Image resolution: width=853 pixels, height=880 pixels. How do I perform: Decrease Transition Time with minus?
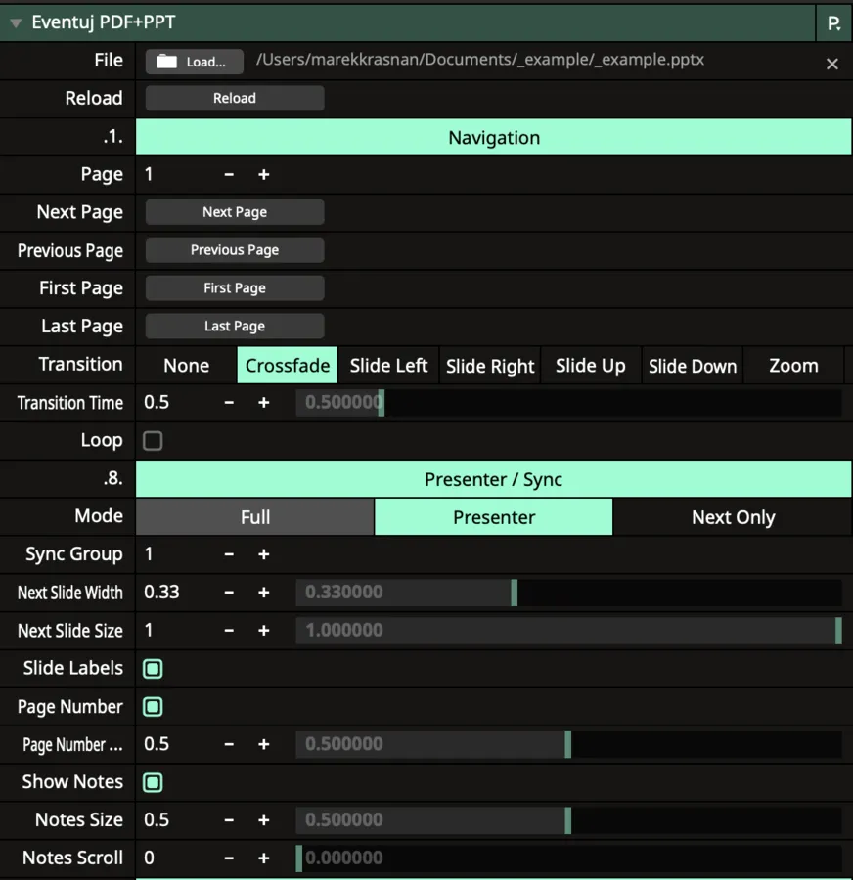[x=229, y=403]
